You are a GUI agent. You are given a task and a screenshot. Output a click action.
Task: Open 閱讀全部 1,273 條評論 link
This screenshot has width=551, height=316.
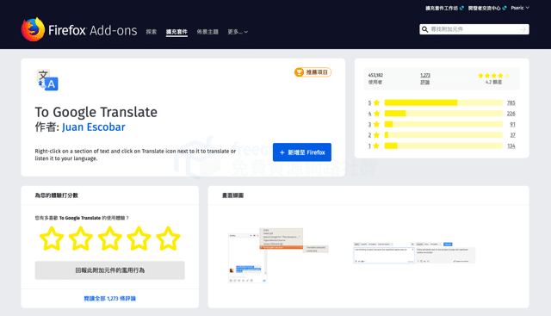pyautogui.click(x=109, y=299)
